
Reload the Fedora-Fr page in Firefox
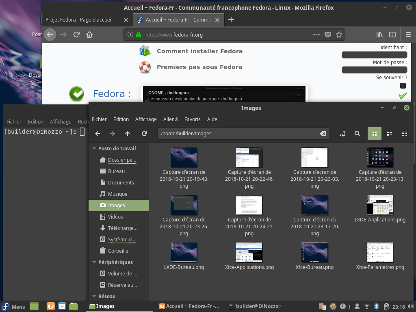pyautogui.click(x=76, y=35)
